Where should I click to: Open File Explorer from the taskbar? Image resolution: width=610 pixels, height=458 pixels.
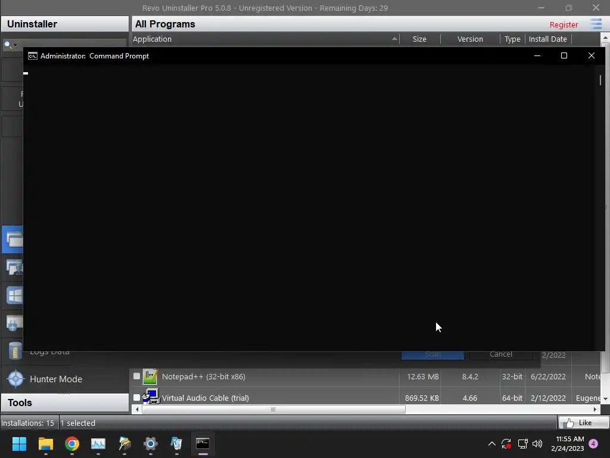(45, 444)
